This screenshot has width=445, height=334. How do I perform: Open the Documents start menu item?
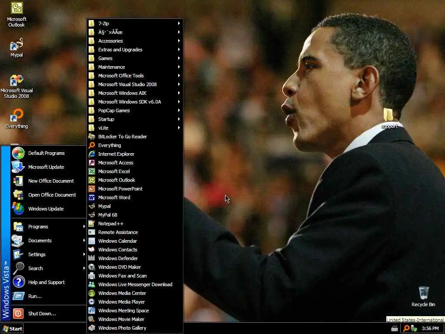tap(48, 240)
